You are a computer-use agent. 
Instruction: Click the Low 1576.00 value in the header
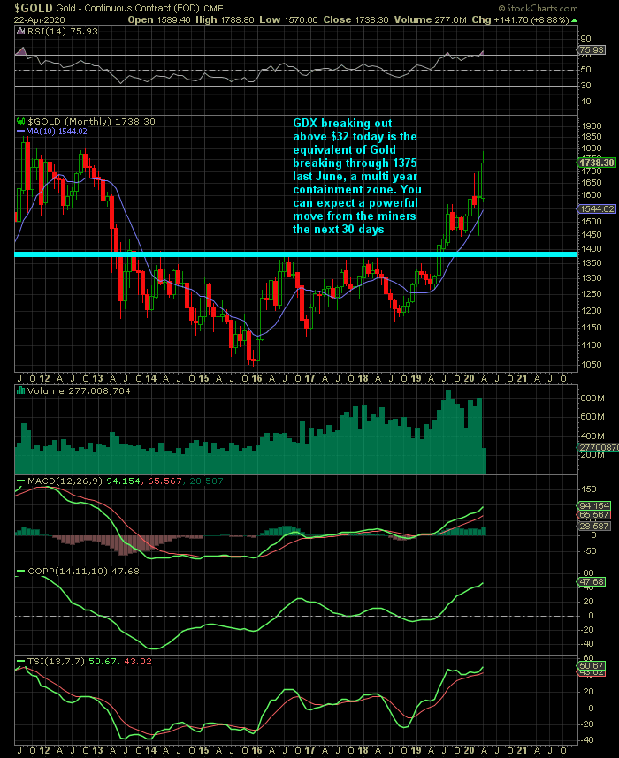coord(288,19)
